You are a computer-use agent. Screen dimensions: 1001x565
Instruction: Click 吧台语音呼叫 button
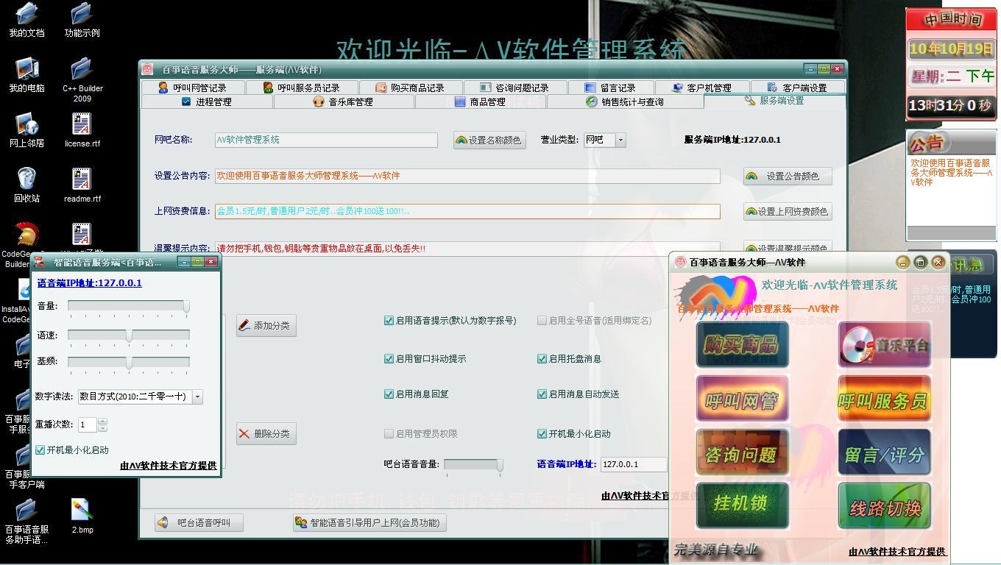199,523
